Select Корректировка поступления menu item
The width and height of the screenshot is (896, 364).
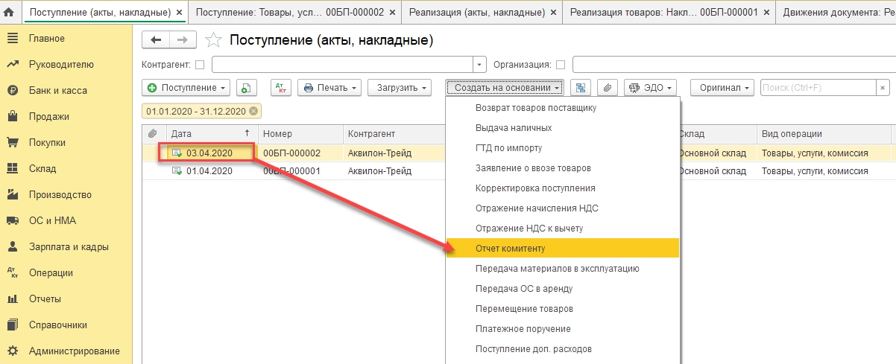pyautogui.click(x=562, y=188)
